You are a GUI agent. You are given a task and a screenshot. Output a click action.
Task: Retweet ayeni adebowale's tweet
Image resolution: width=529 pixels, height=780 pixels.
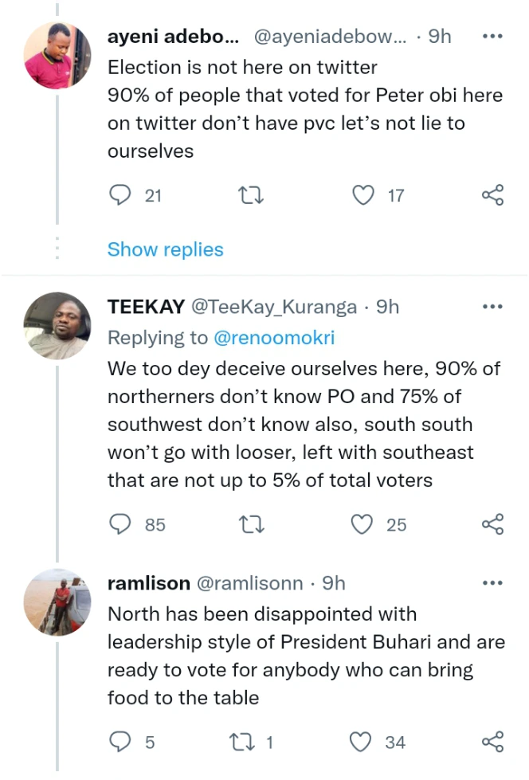[251, 195]
